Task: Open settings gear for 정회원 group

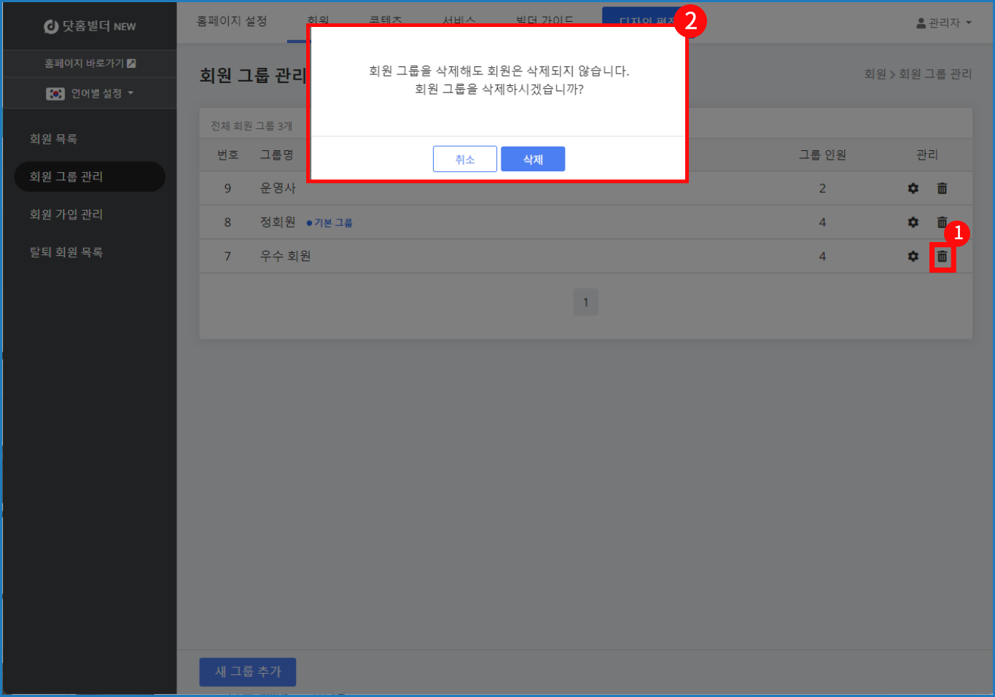Action: (913, 222)
